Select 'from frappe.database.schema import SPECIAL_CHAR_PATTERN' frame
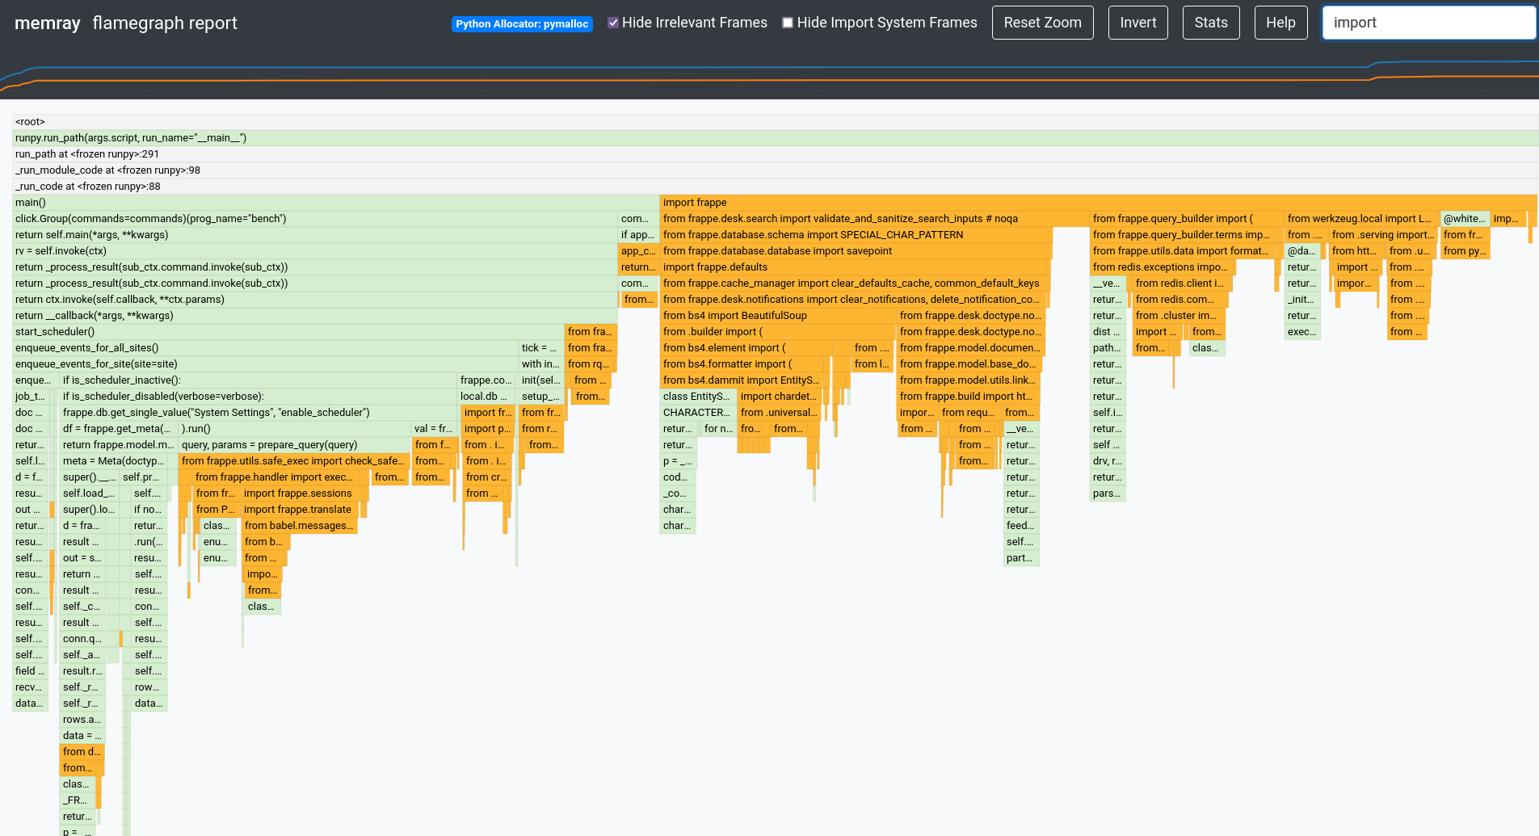 [856, 235]
